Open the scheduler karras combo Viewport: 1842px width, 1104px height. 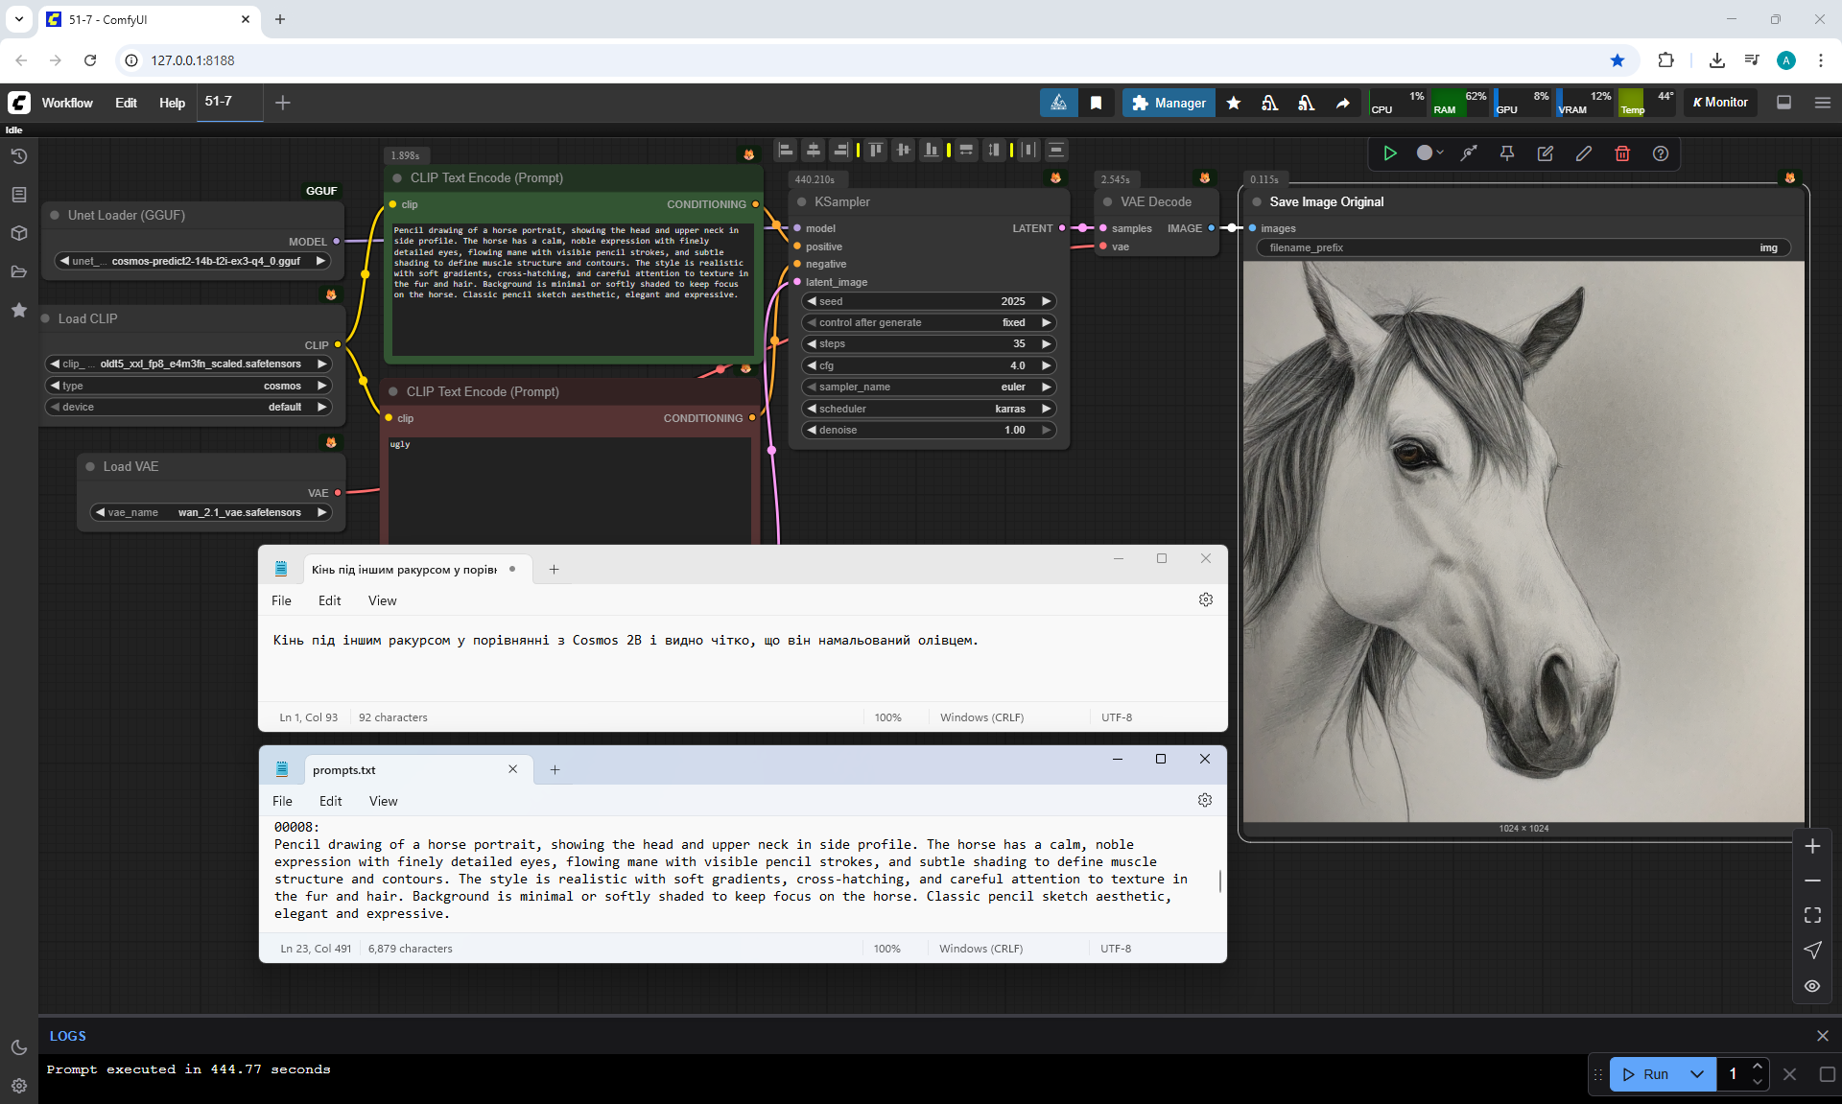tap(927, 409)
